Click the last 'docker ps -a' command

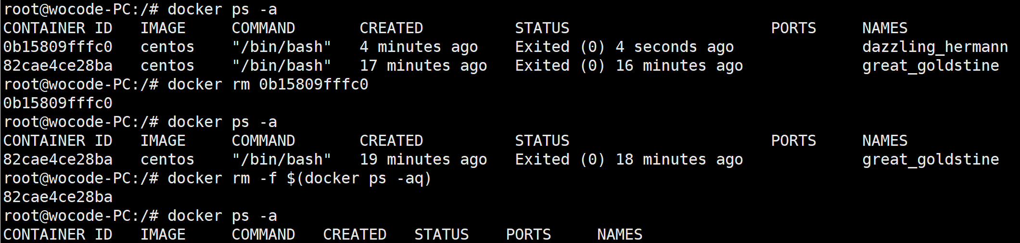pos(222,216)
